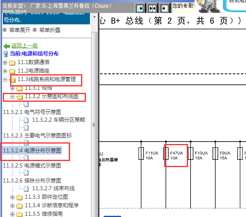Click the computer icon beside 当前:电源和信号分布
This screenshot has width=246, height=217.
pyautogui.click(x=6, y=54)
